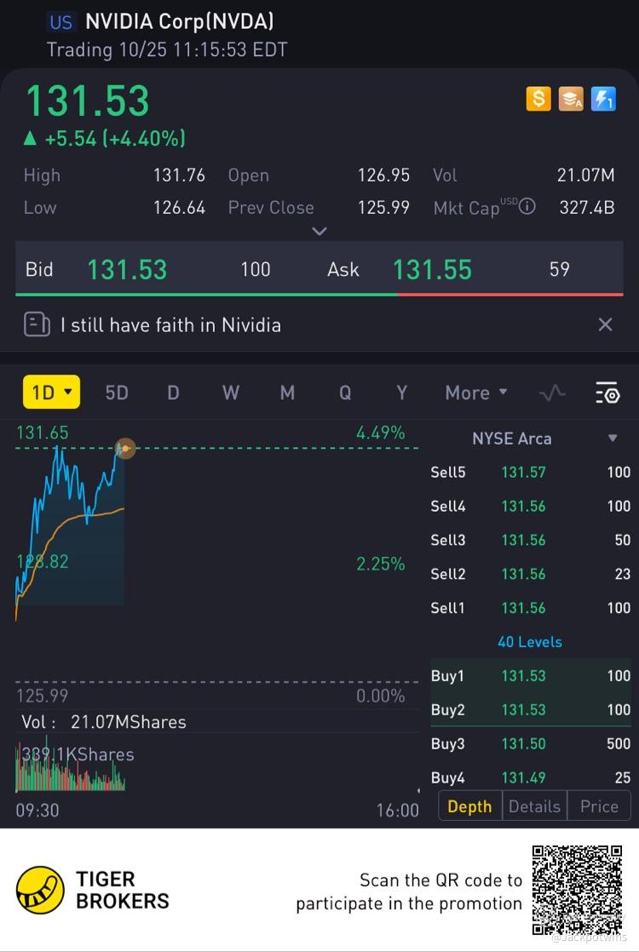This screenshot has width=639, height=952.
Task: Open the chart indicator line icon
Action: (552, 393)
